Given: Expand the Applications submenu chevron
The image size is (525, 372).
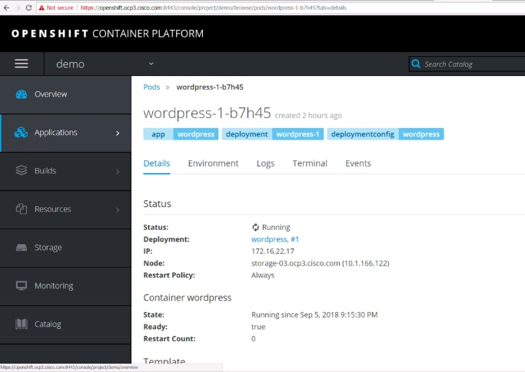Looking at the screenshot, I should click(x=118, y=133).
